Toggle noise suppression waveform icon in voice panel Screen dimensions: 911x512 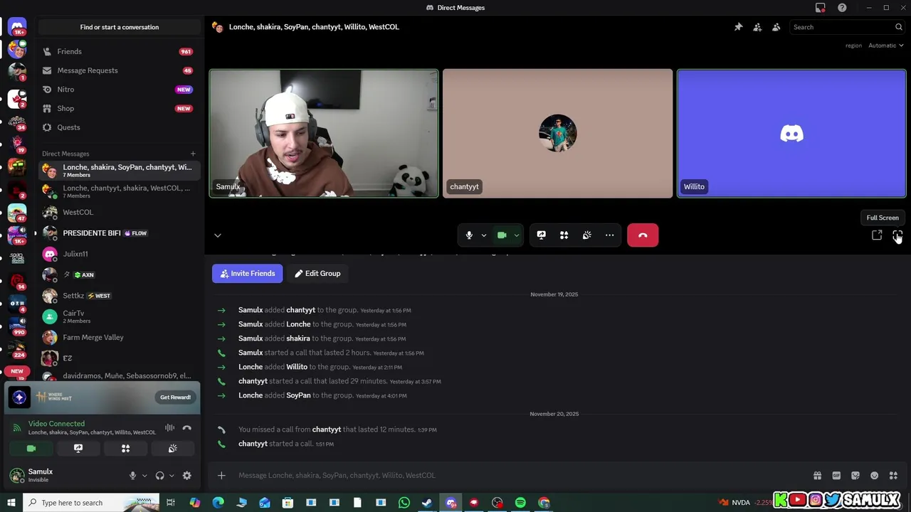(x=169, y=427)
